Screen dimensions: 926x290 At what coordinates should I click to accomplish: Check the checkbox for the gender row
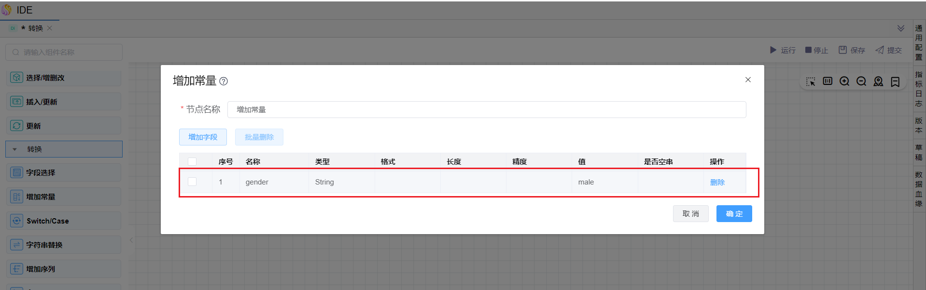[x=192, y=182]
